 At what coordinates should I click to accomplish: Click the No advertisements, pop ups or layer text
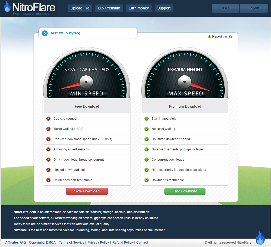(177, 149)
